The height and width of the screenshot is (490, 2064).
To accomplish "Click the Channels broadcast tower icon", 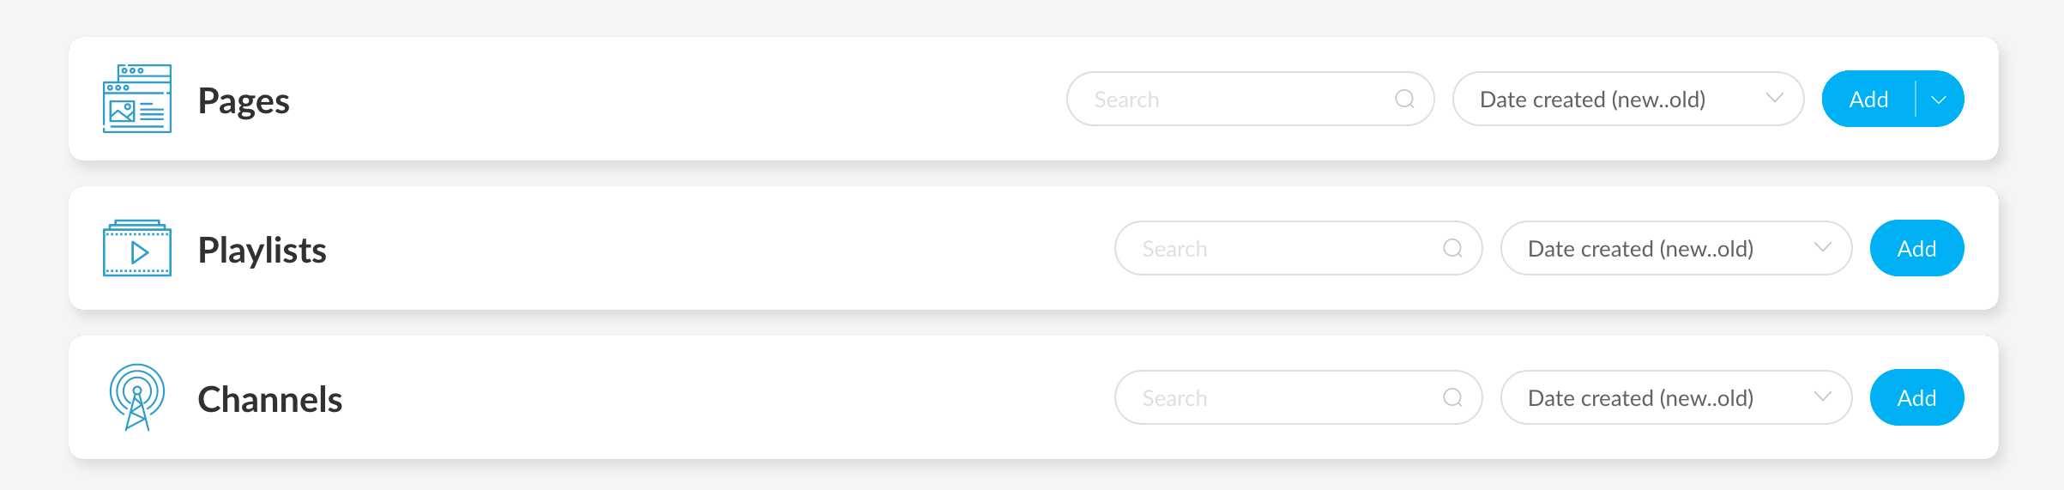I will pos(137,397).
